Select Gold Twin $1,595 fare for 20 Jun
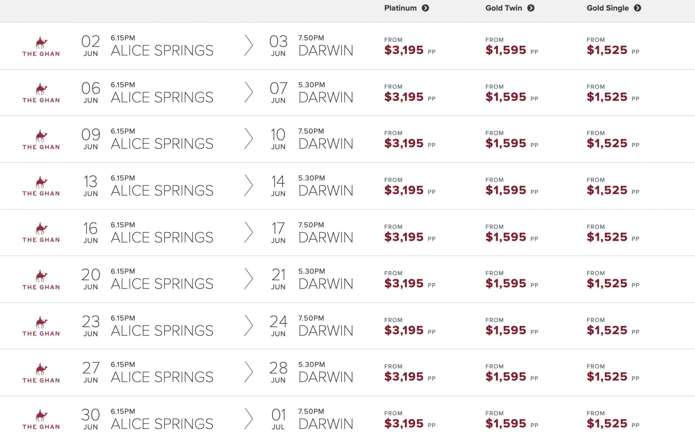Image resolution: width=695 pixels, height=441 pixels. click(x=506, y=283)
